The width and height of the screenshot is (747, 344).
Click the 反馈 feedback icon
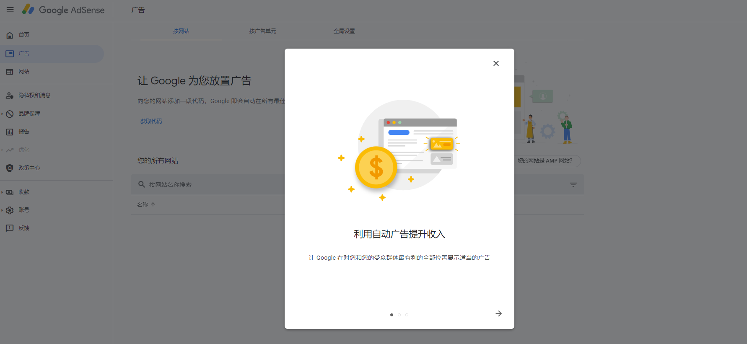click(x=10, y=228)
